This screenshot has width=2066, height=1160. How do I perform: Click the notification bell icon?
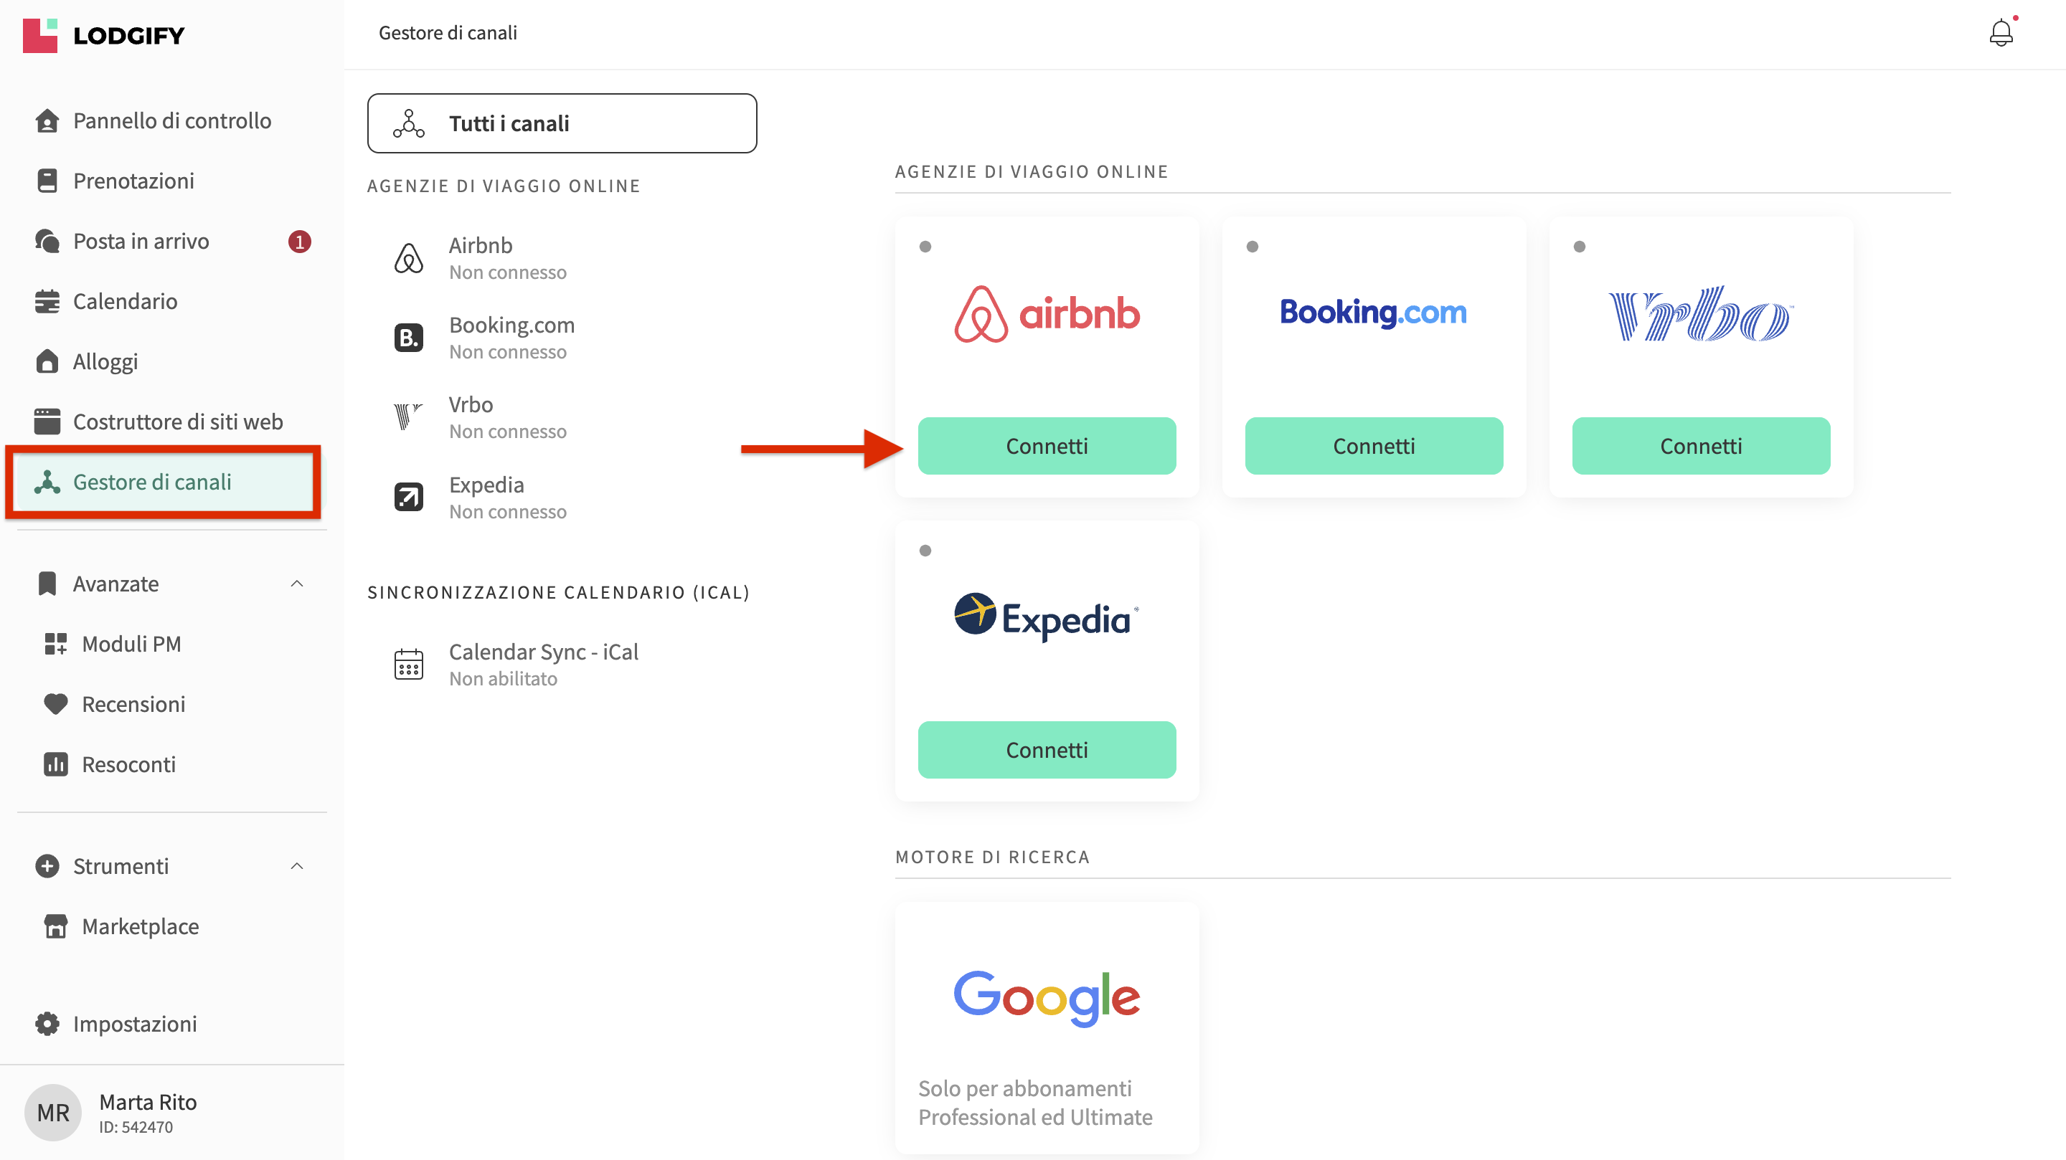(x=2000, y=33)
